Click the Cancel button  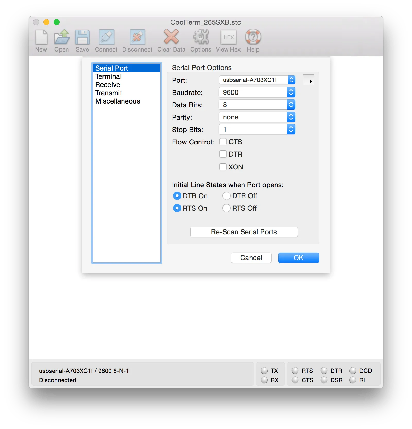[x=251, y=258]
